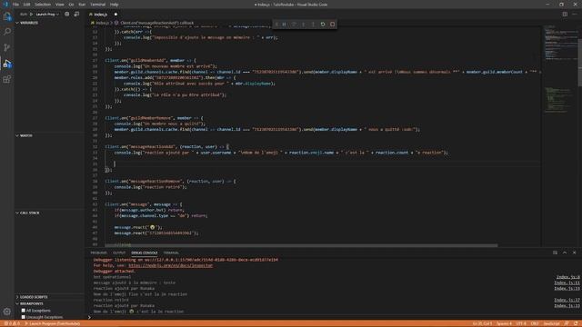Screen dimensions: 582x327
Task: Stop debugging with the red square
Action: (x=333, y=25)
